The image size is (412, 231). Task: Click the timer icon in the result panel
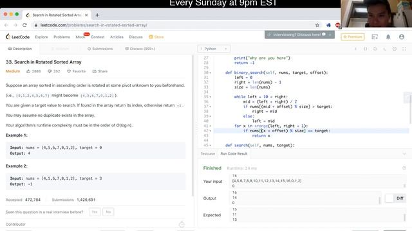point(404,168)
